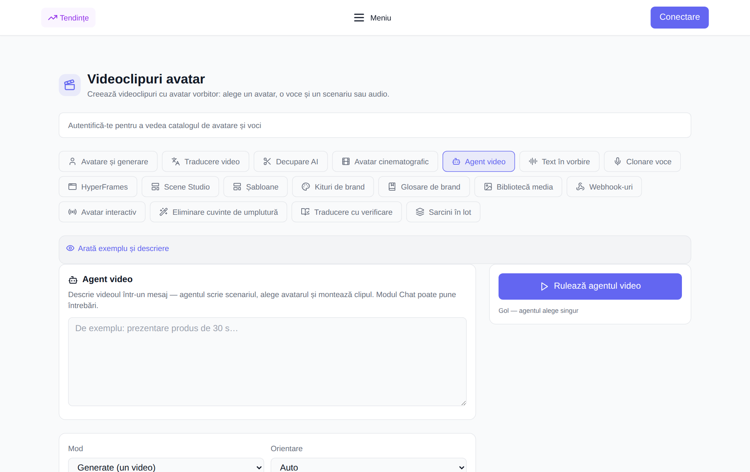The width and height of the screenshot is (750, 472).
Task: Click the book icon in Glosare de brand
Action: 392,187
